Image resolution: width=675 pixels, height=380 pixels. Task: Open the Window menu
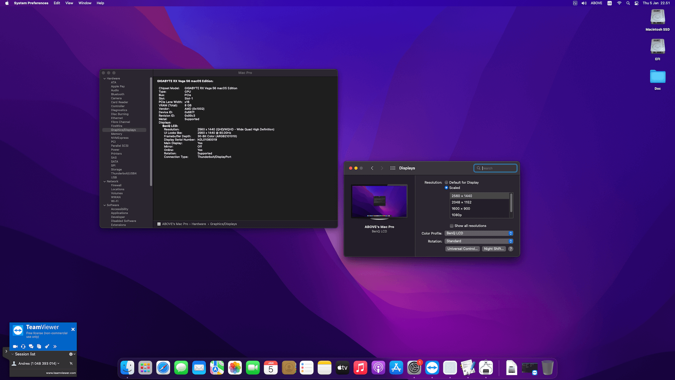pyautogui.click(x=85, y=3)
